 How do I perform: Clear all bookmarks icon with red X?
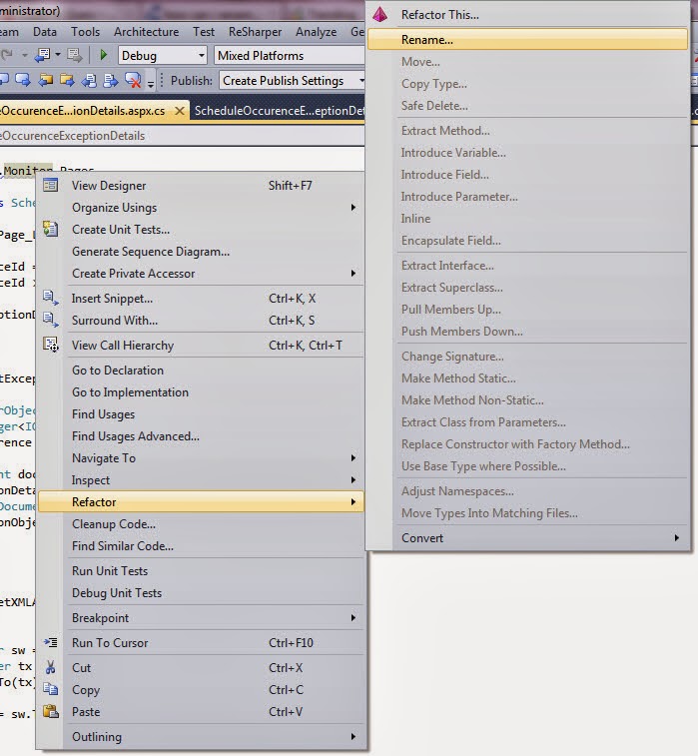[133, 80]
